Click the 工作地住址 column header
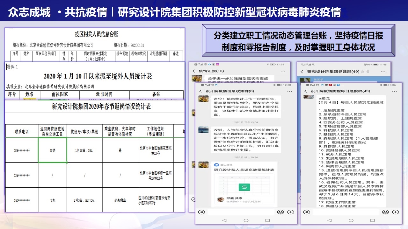This screenshot has height=229, width=408. coord(156,131)
